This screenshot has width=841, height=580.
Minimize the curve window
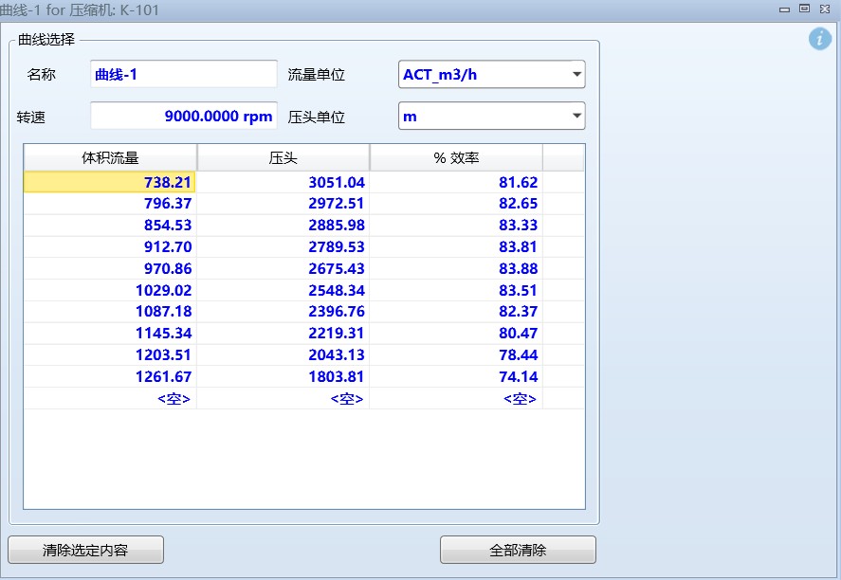[x=784, y=9]
